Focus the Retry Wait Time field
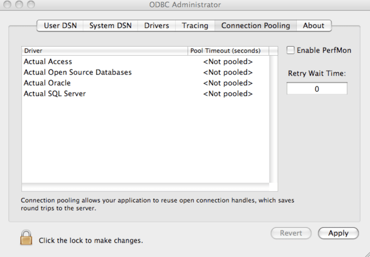Screen dimensions: 370x257 (317, 89)
